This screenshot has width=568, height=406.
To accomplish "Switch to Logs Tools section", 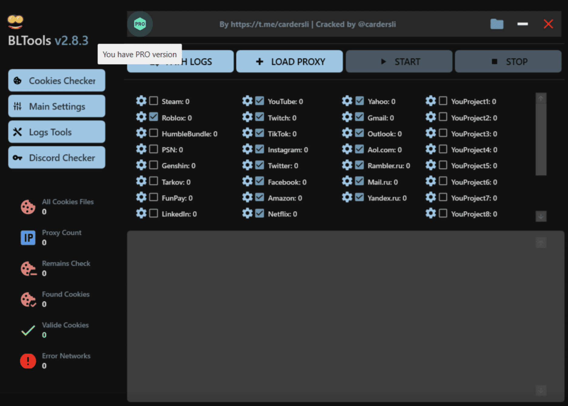I will [x=57, y=132].
